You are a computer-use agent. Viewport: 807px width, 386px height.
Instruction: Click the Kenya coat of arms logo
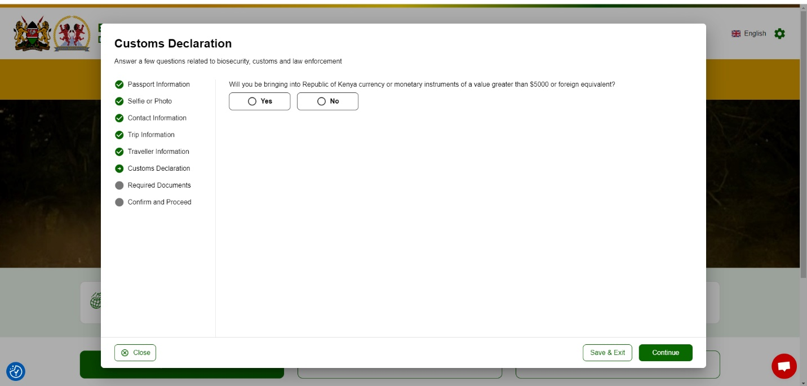pos(32,34)
